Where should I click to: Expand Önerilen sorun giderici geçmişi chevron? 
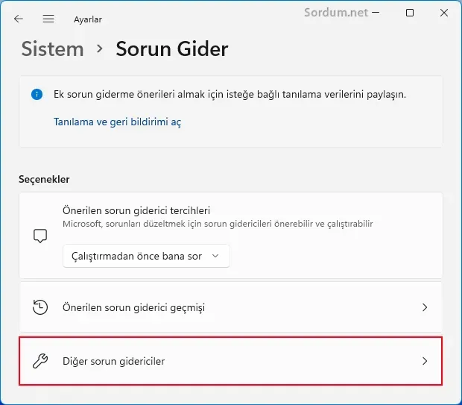coord(425,307)
